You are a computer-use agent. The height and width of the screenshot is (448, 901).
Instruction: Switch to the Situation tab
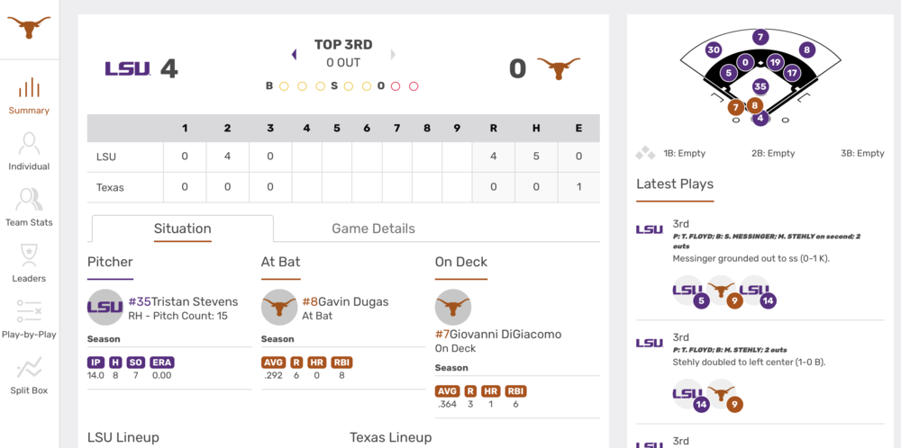tap(182, 228)
